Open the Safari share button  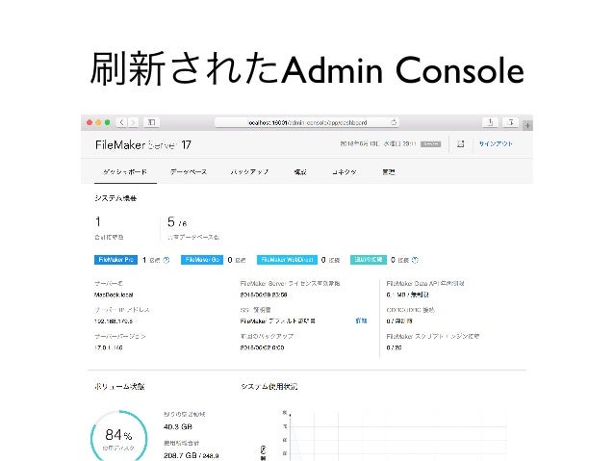click(x=490, y=122)
